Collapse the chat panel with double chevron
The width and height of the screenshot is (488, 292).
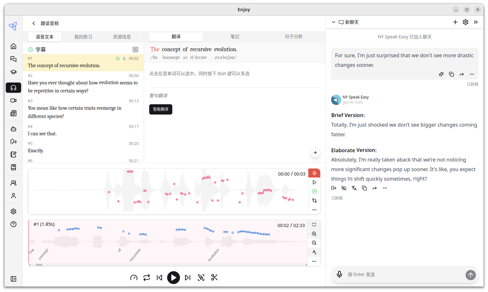pos(476,22)
